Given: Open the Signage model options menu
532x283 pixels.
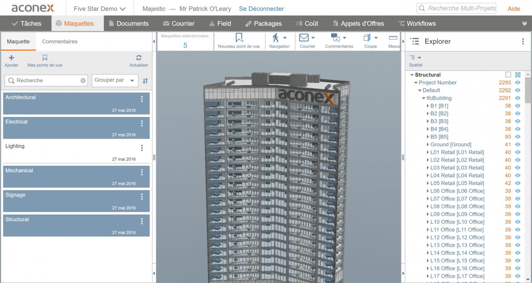Looking at the screenshot, I should click(x=142, y=197).
